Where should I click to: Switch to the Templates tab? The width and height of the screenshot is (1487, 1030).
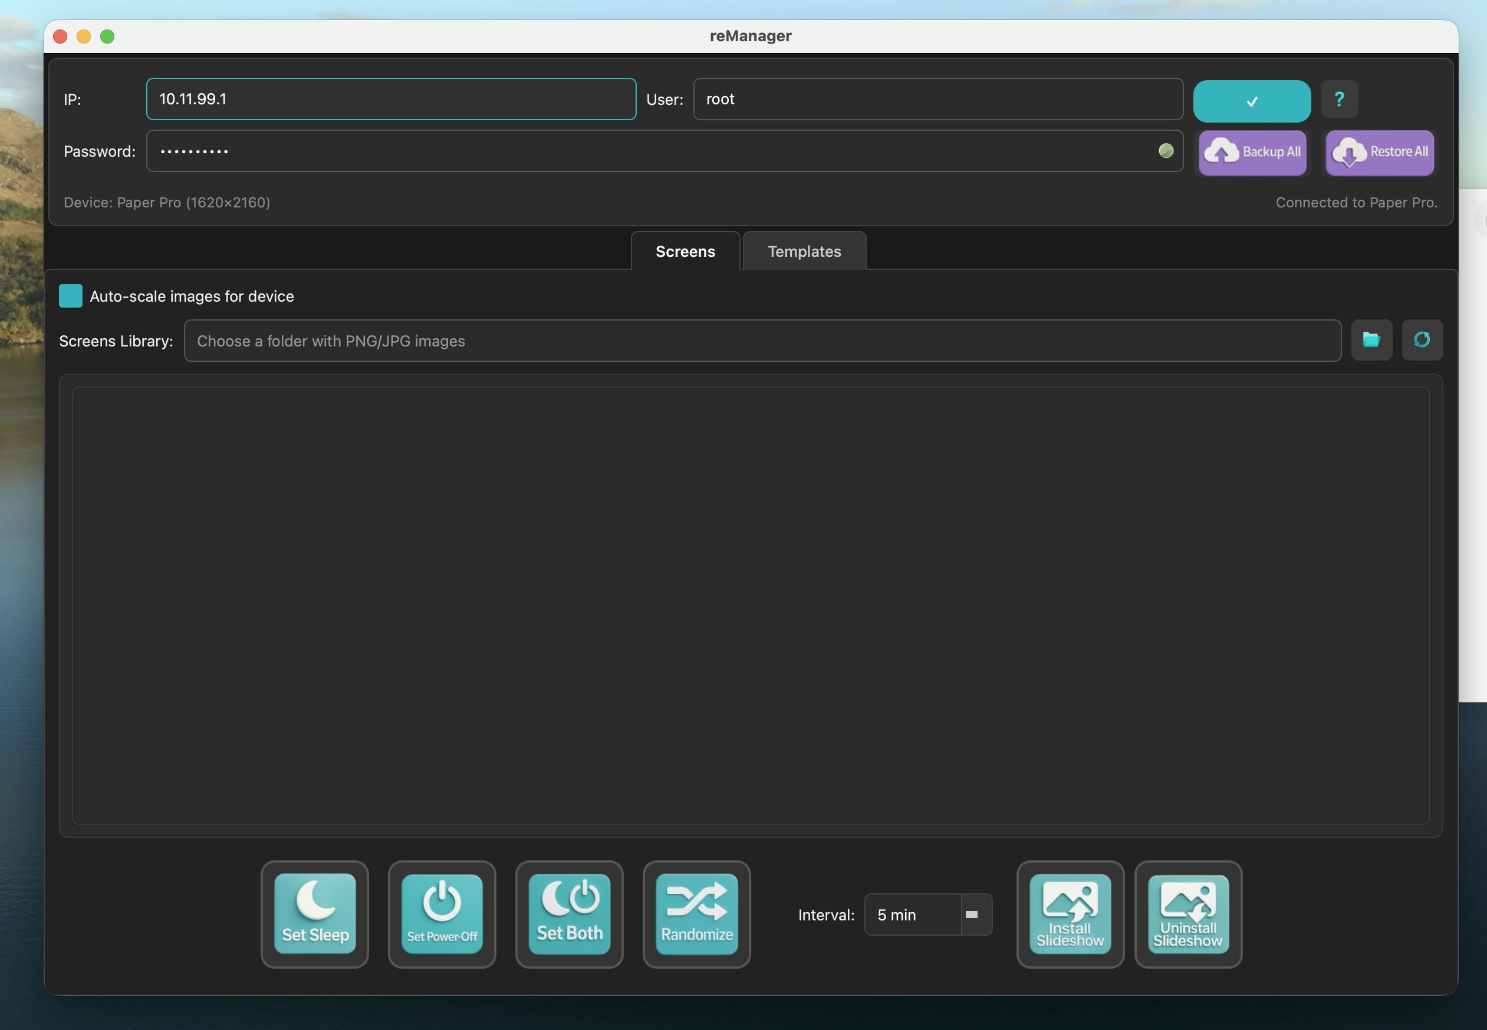click(x=804, y=251)
